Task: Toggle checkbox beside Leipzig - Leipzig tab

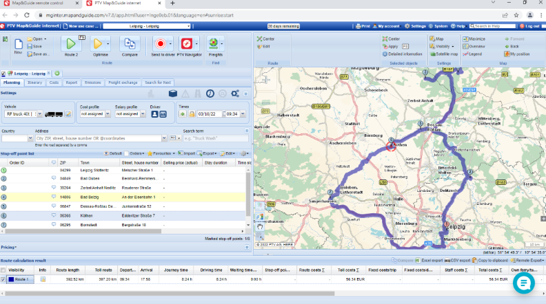Action: click(x=3, y=73)
